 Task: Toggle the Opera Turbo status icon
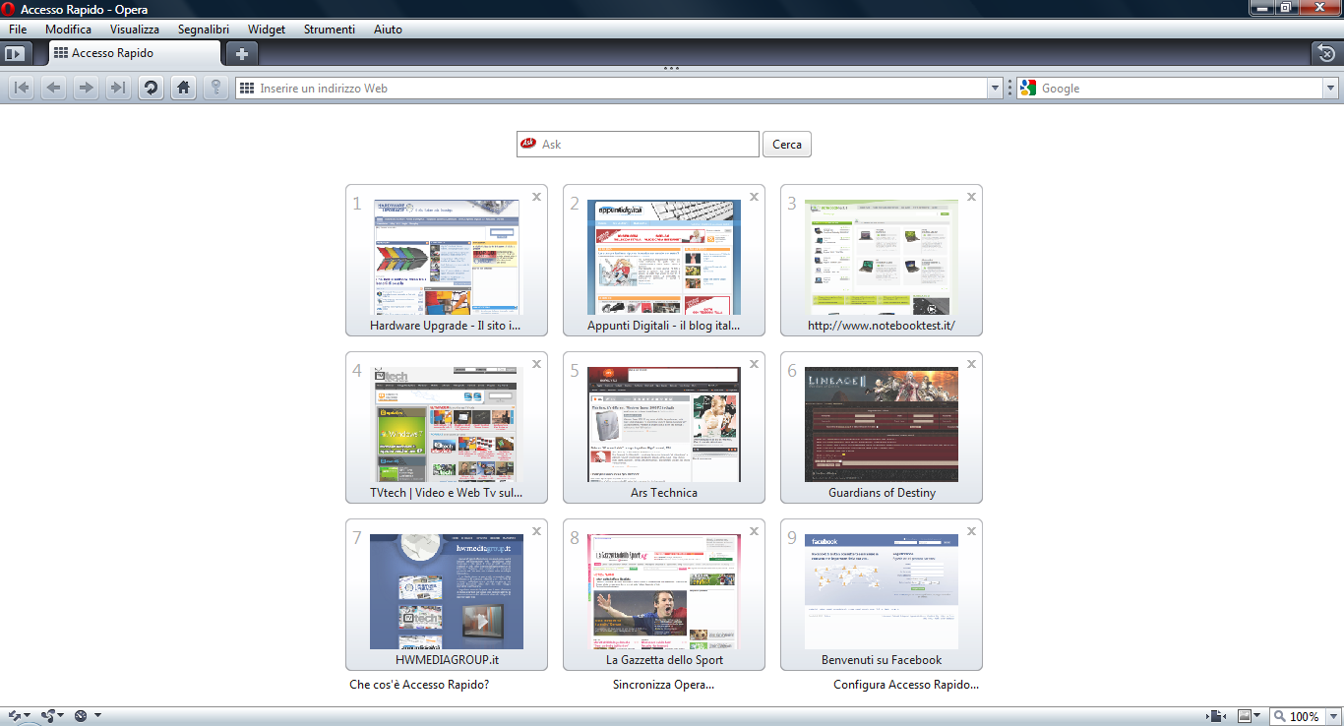click(x=81, y=716)
